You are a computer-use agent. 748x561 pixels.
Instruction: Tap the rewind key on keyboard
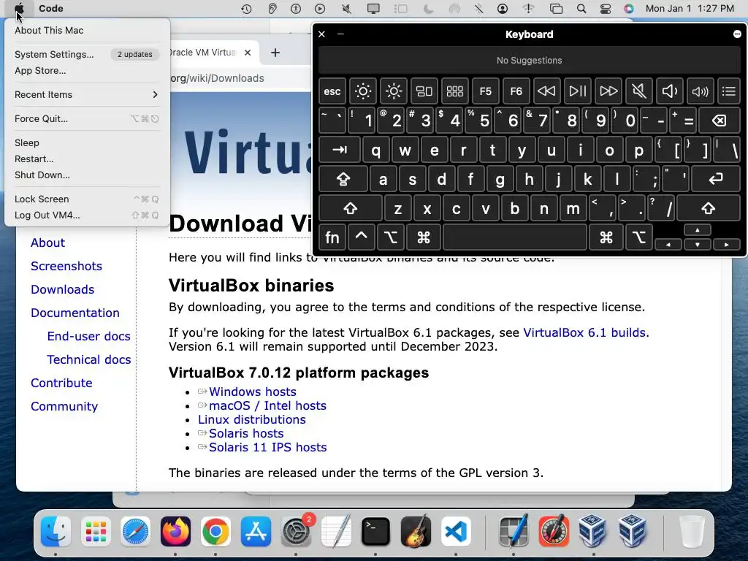[x=546, y=91]
